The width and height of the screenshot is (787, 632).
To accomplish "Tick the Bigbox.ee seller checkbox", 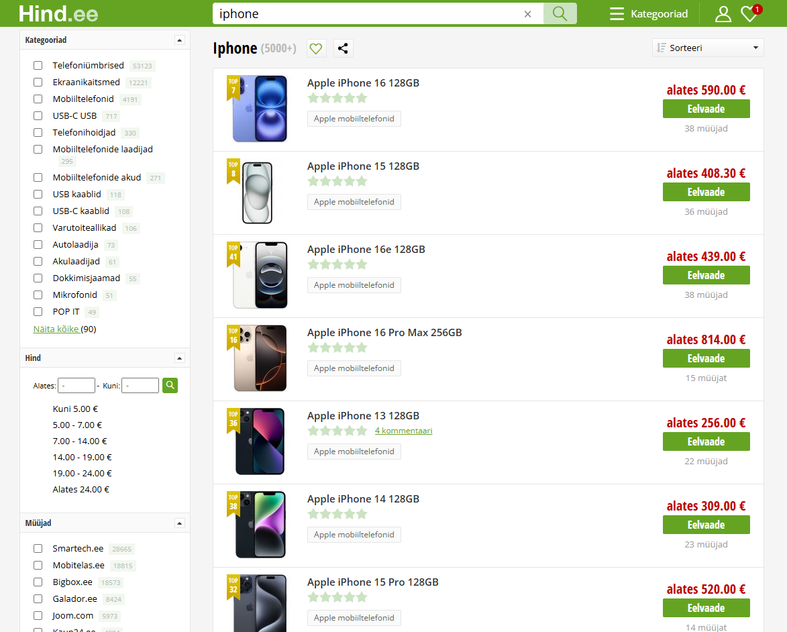I will [x=38, y=582].
